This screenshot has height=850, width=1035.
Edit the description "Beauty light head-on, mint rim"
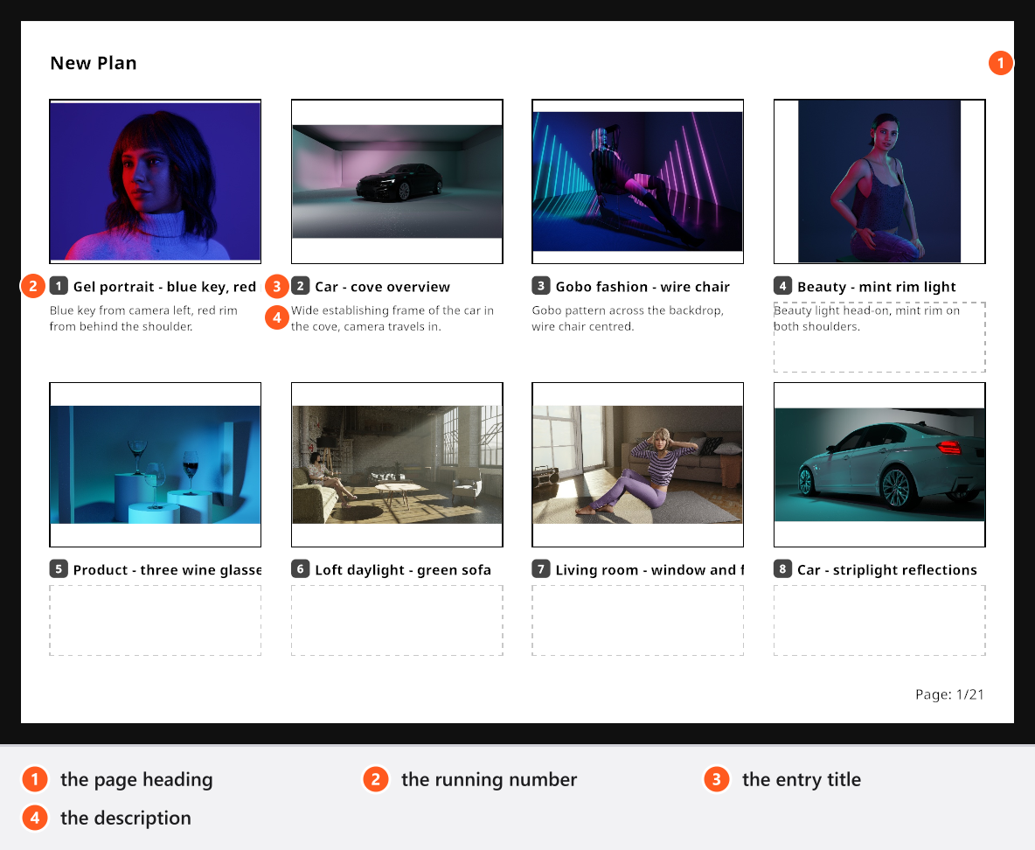(879, 338)
